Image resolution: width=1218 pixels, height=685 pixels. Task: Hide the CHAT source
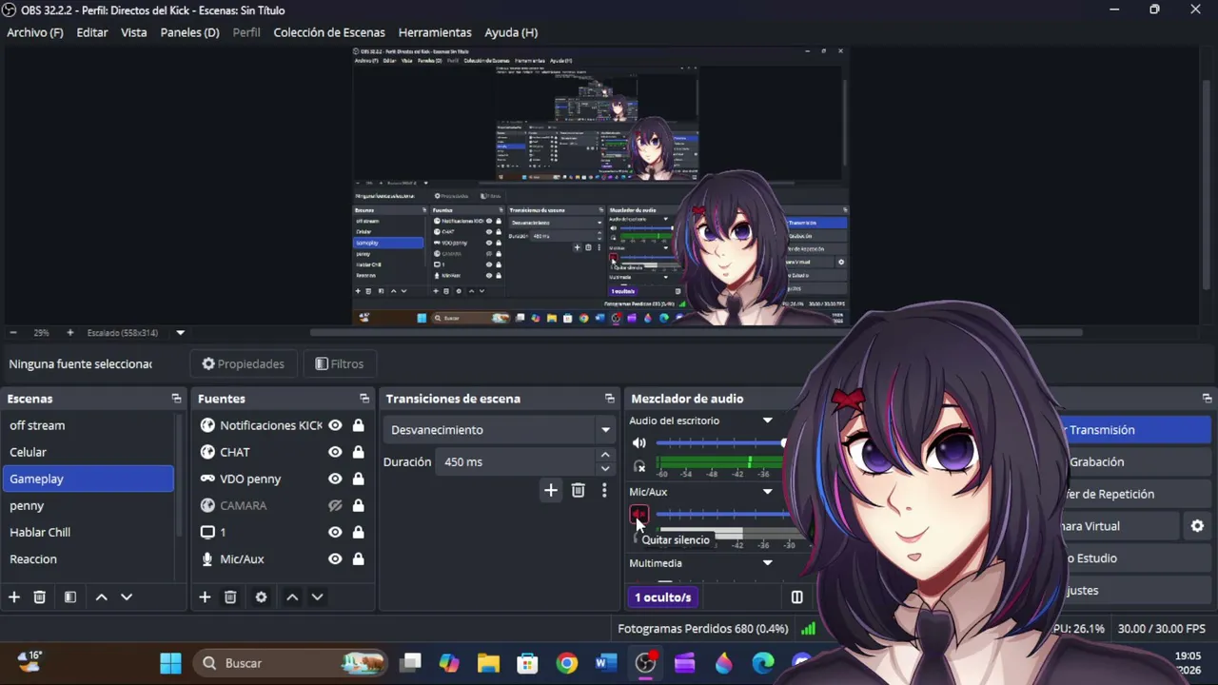pos(335,452)
